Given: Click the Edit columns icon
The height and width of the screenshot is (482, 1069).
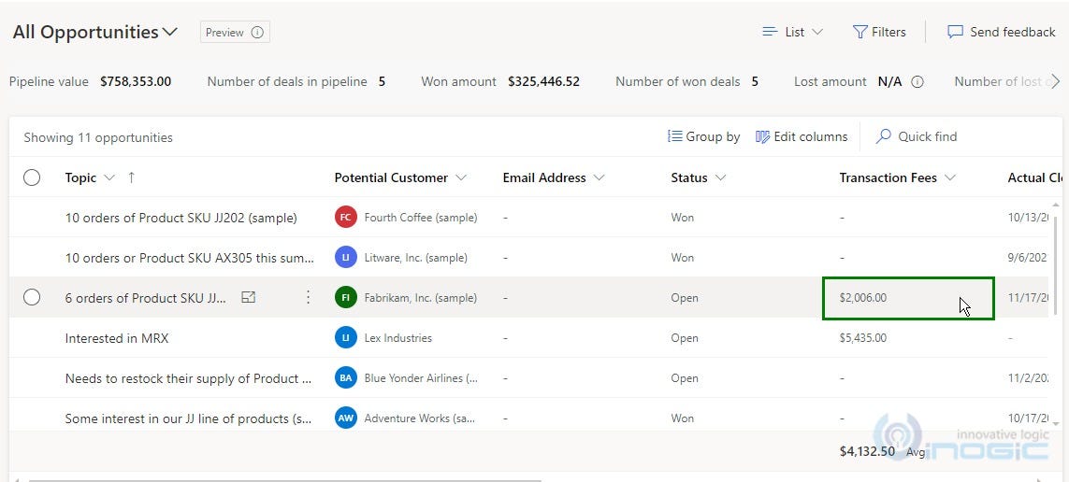Looking at the screenshot, I should click(x=763, y=136).
